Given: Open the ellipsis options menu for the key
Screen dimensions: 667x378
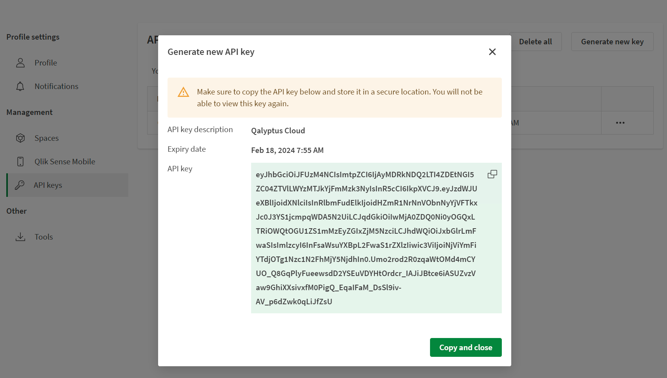Looking at the screenshot, I should point(620,123).
